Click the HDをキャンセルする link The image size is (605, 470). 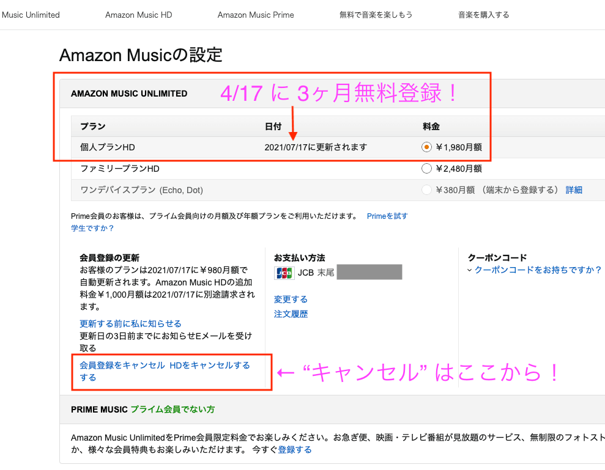pyautogui.click(x=210, y=365)
